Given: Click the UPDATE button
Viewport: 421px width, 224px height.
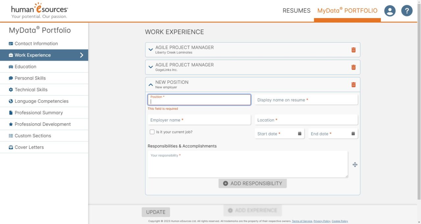Looking at the screenshot, I should tap(156, 212).
